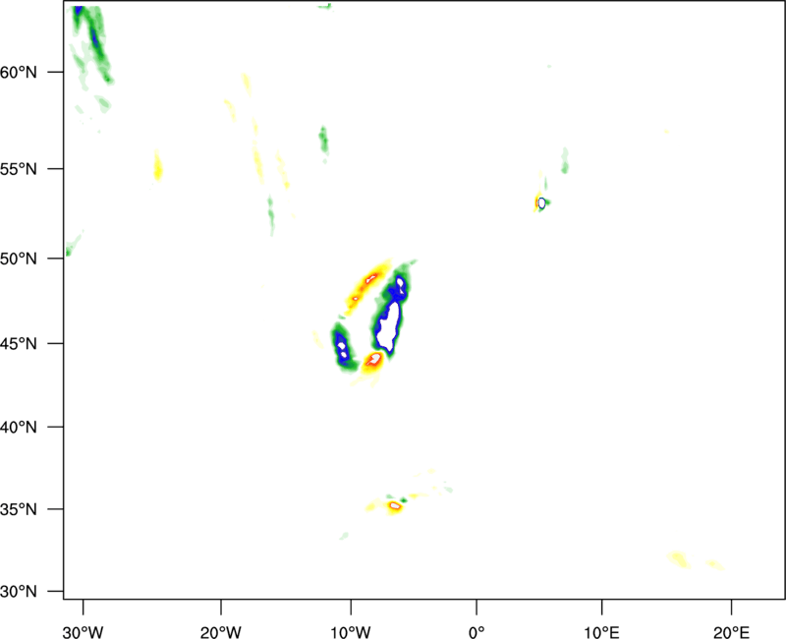Click the red-orange spot near 35°N
This screenshot has height=639, width=786.
395,505
